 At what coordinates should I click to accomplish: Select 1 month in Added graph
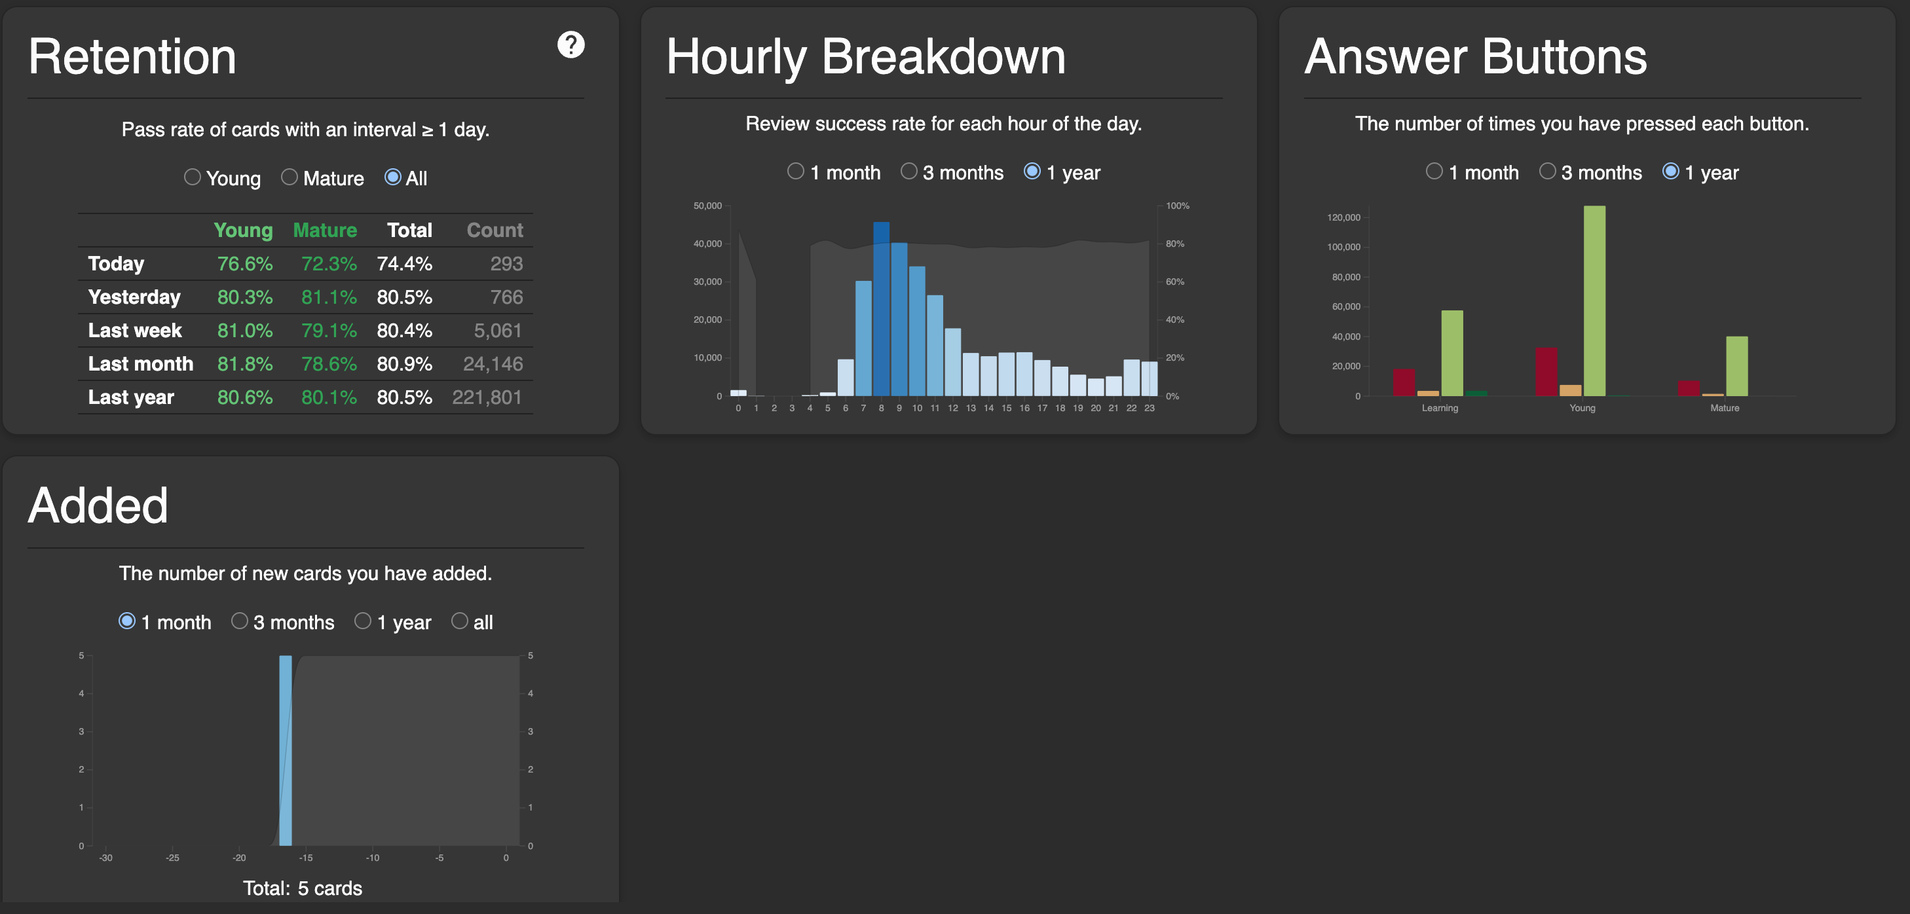pyautogui.click(x=127, y=621)
